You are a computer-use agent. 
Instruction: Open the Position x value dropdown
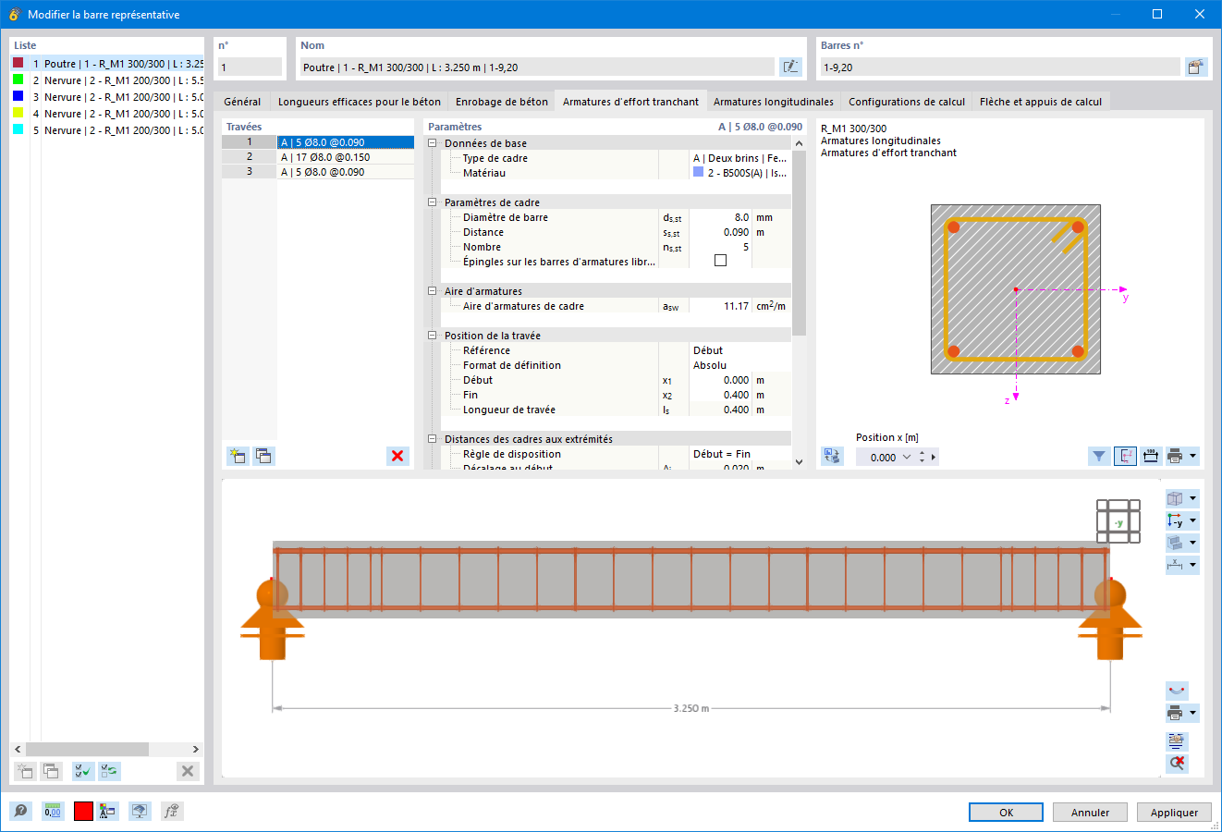pos(907,457)
